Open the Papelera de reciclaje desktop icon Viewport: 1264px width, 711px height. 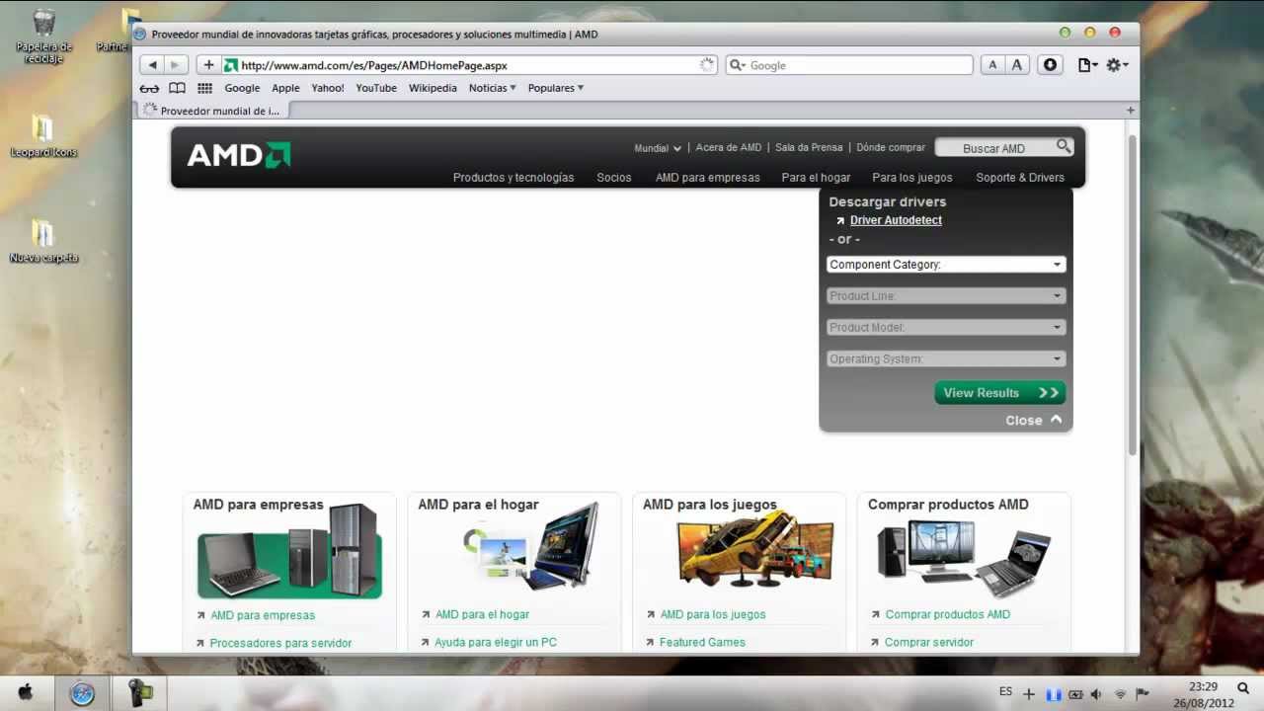[x=43, y=37]
